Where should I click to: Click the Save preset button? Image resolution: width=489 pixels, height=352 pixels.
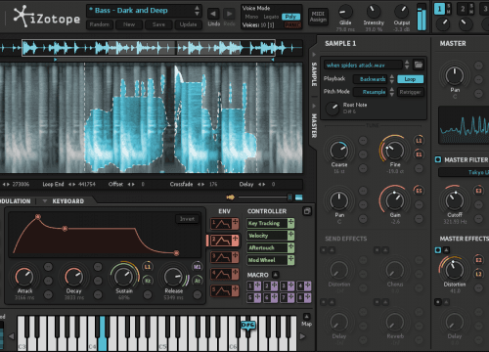[x=158, y=24]
